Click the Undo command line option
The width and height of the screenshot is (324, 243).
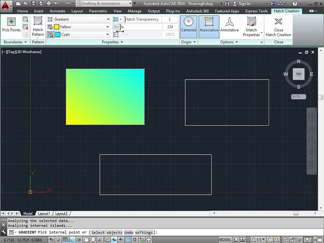(x=129, y=233)
